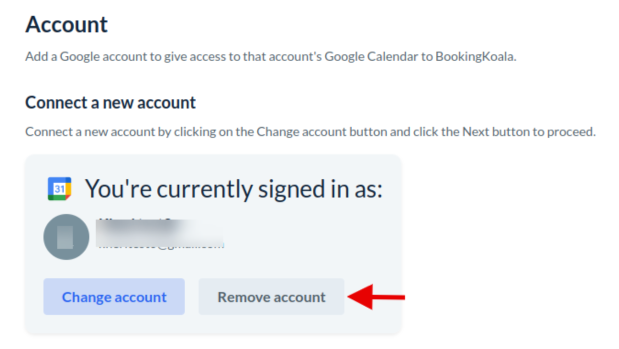Click the large Account page heading
The width and height of the screenshot is (619, 349).
pos(66,24)
